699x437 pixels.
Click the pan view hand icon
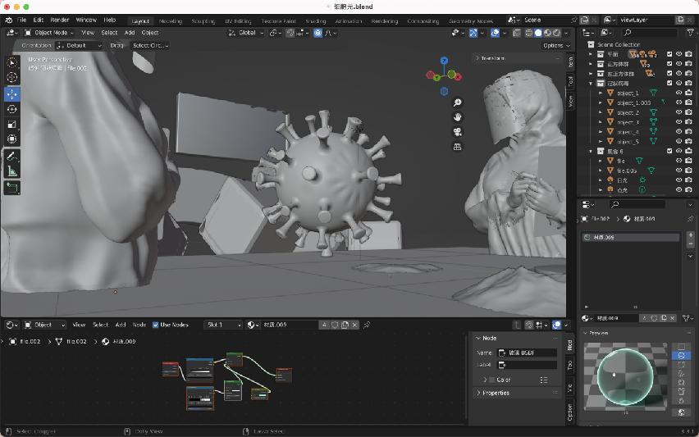pyautogui.click(x=457, y=117)
